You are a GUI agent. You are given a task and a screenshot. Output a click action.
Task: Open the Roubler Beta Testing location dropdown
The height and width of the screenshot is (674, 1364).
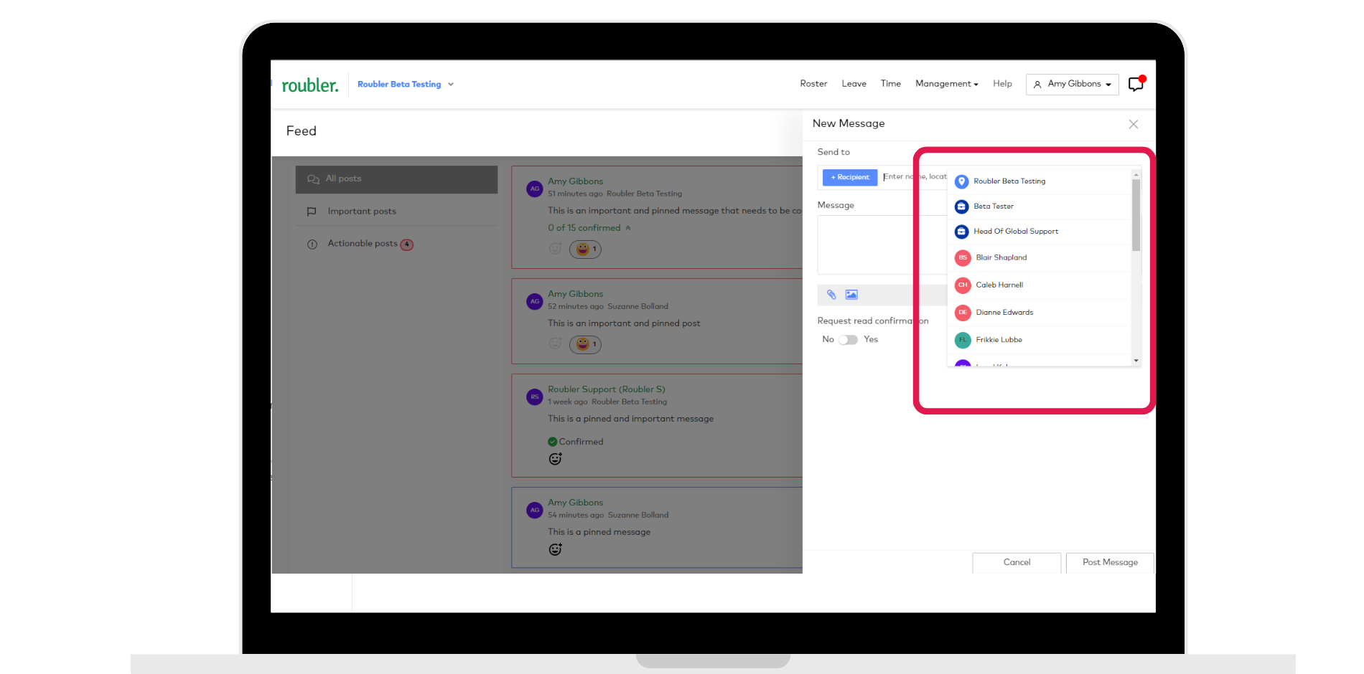click(x=406, y=84)
